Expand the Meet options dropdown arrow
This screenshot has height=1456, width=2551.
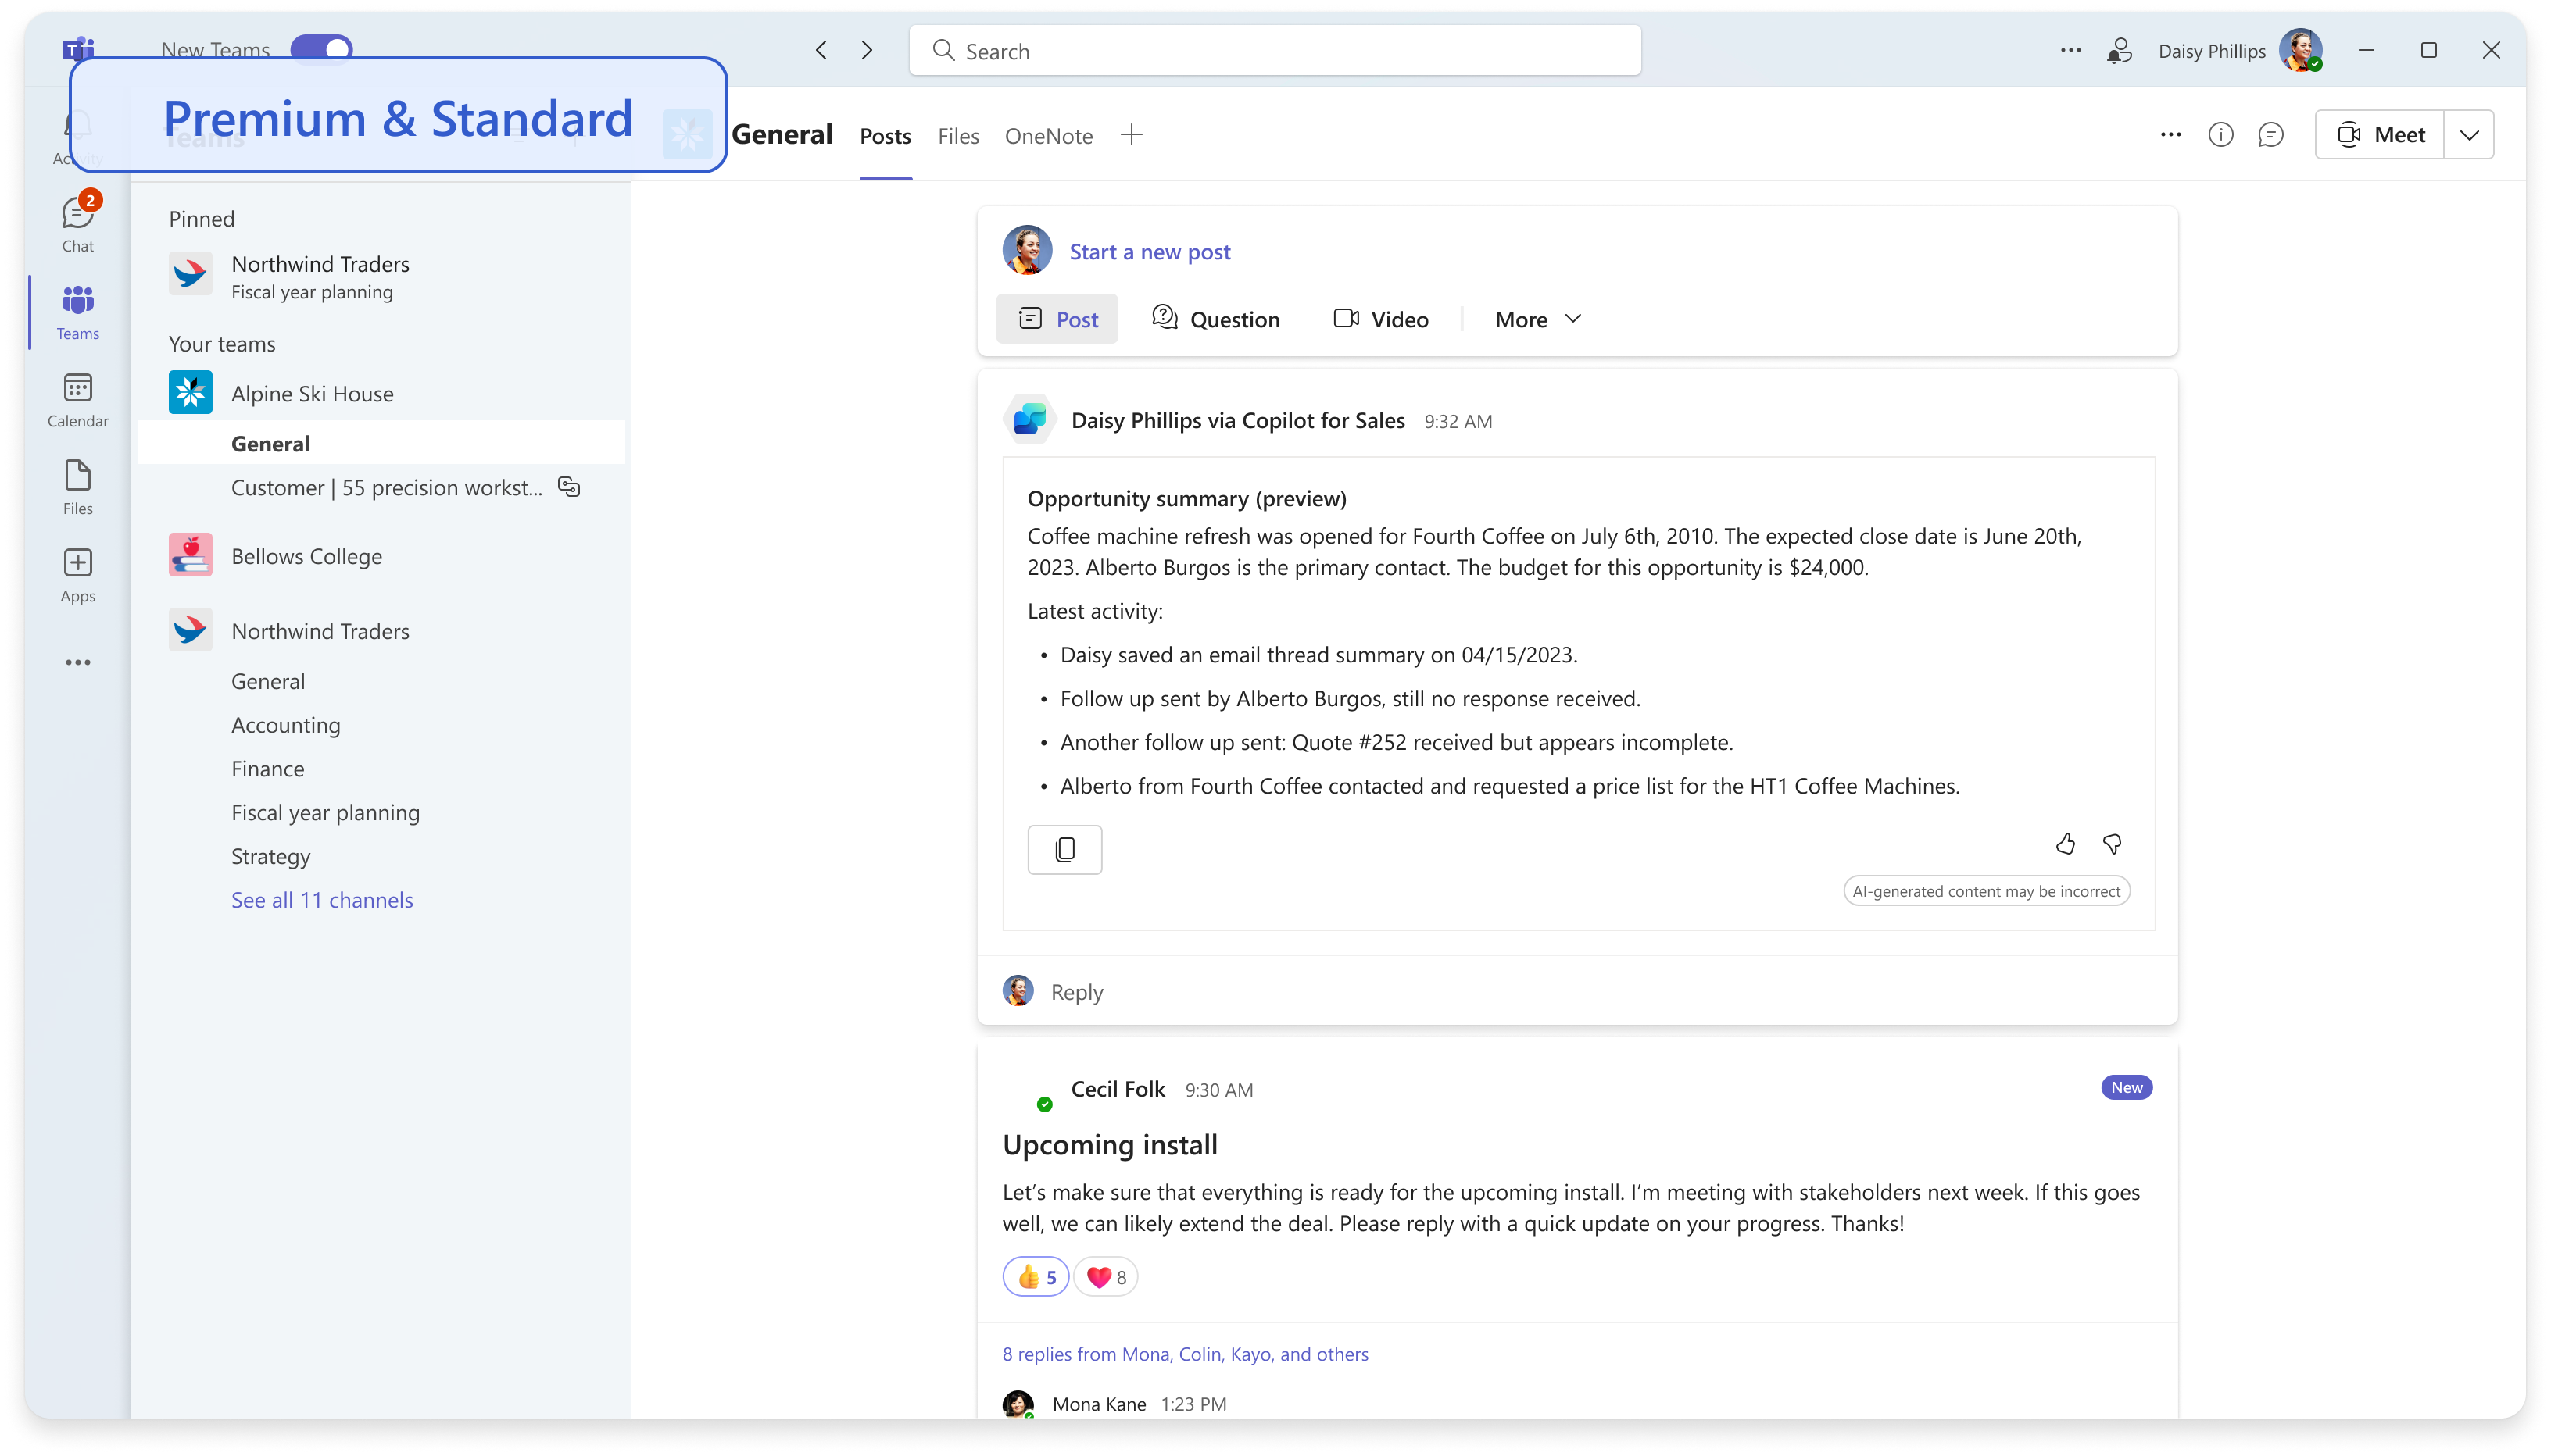pyautogui.click(x=2468, y=135)
